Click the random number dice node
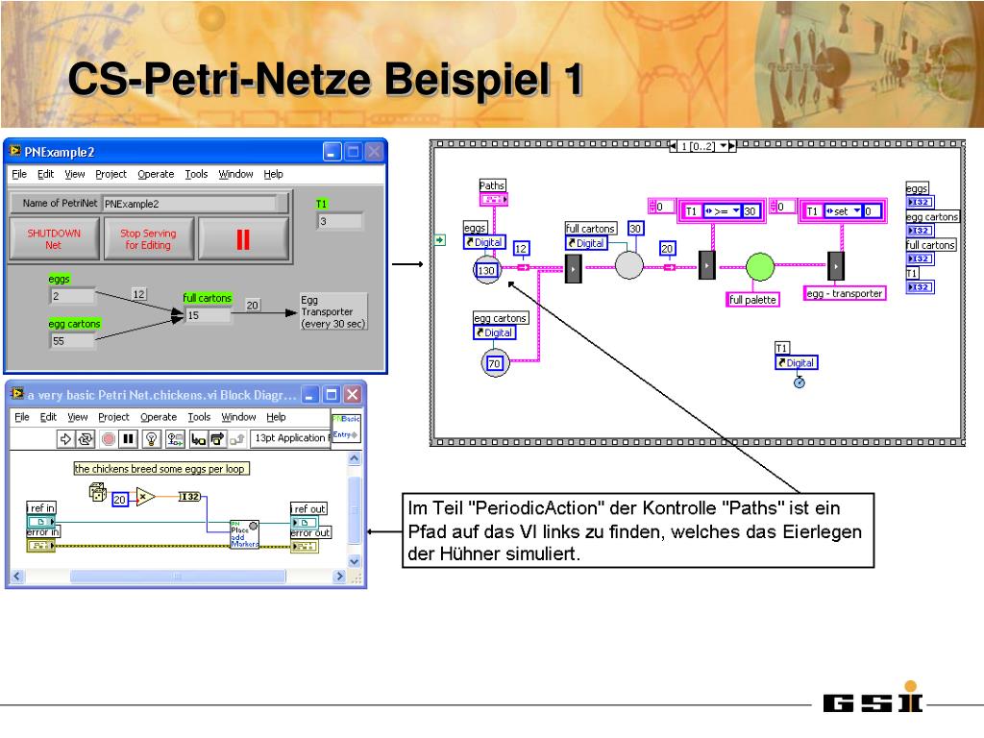Screen dimensions: 984x738 click(x=98, y=492)
